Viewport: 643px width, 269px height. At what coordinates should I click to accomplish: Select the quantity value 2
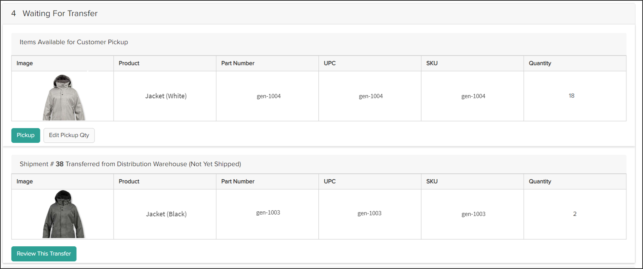coord(575,214)
